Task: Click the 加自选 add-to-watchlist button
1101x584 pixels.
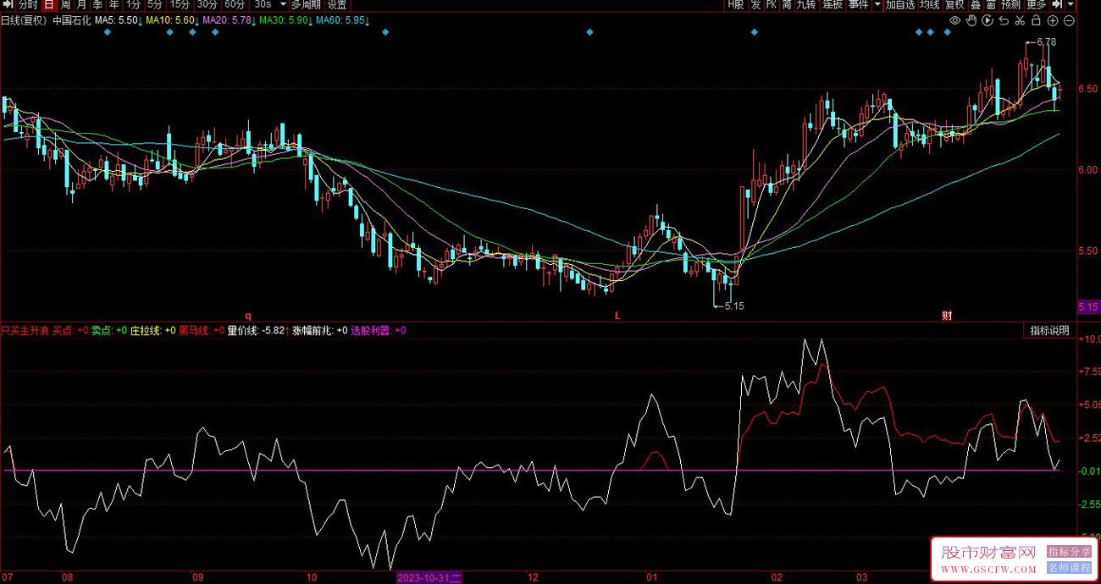Action: pos(900,5)
